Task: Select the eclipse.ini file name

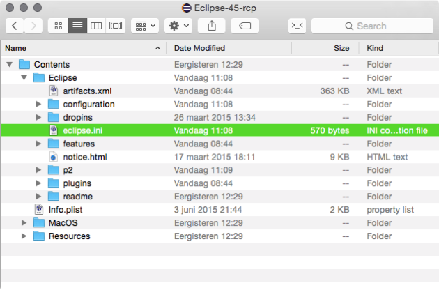Action: click(x=83, y=130)
